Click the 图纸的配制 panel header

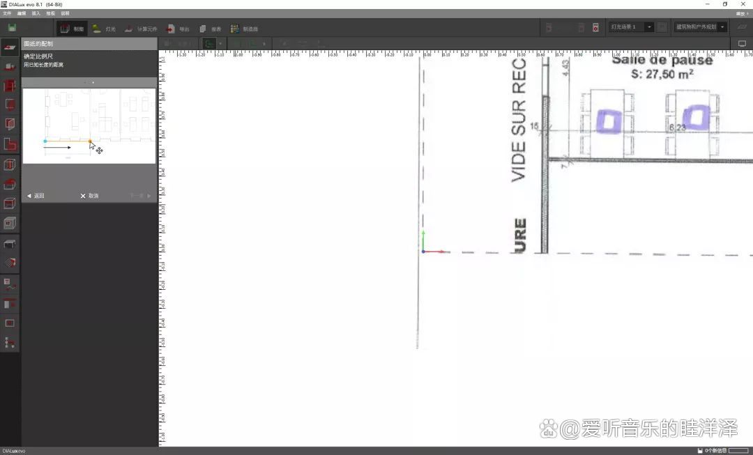89,44
